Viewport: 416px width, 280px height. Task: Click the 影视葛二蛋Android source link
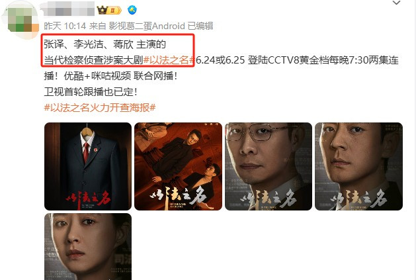tap(147, 26)
